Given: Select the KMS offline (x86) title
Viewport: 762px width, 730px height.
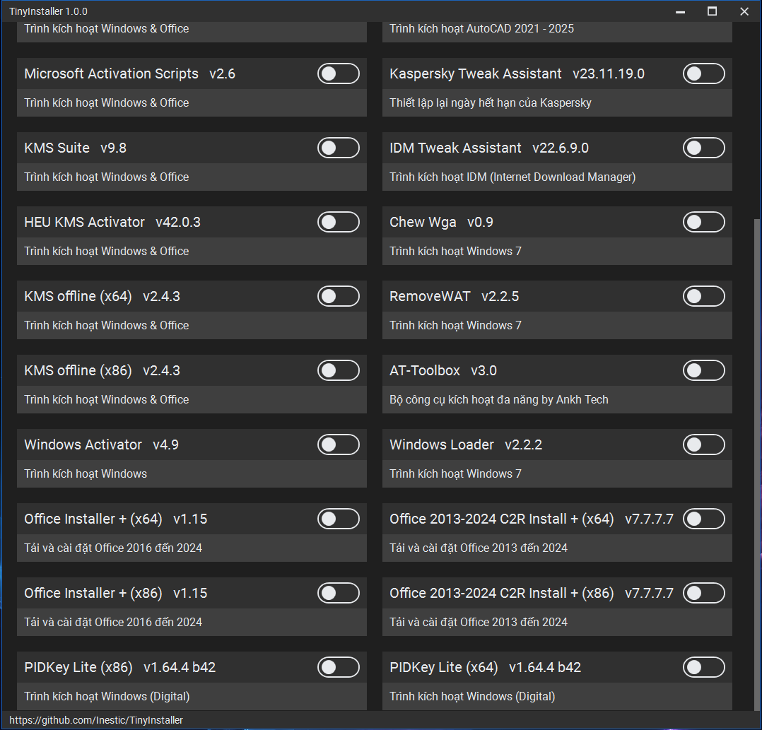Looking at the screenshot, I should click(x=78, y=370).
